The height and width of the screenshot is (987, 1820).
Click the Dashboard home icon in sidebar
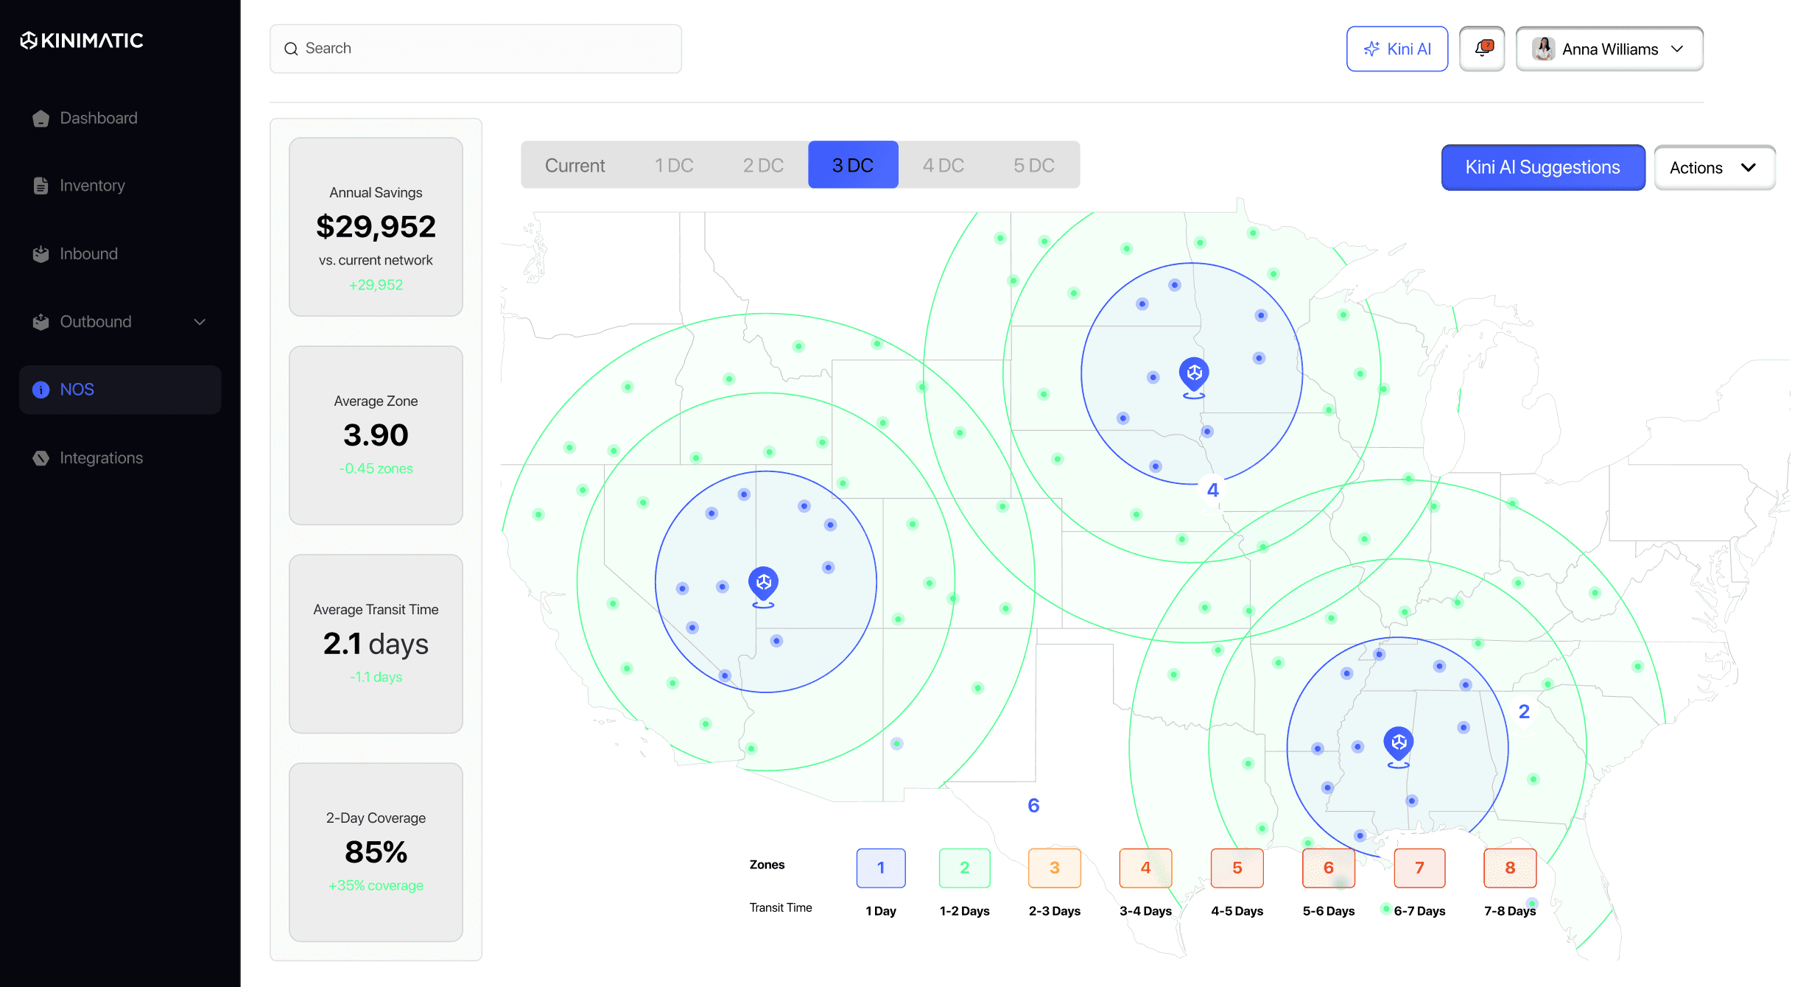(41, 119)
